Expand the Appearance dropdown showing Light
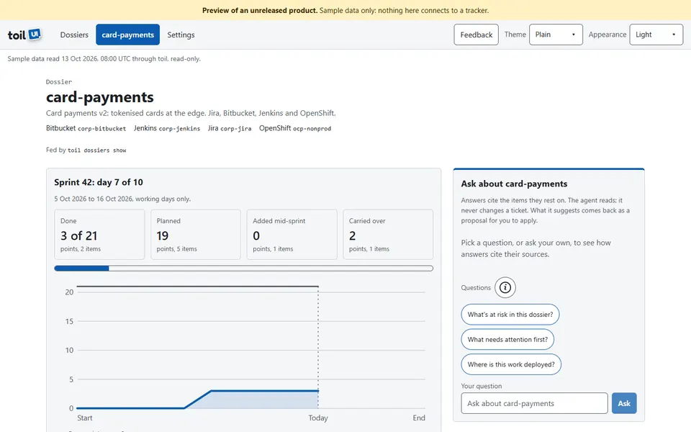691x432 pixels. pos(656,35)
